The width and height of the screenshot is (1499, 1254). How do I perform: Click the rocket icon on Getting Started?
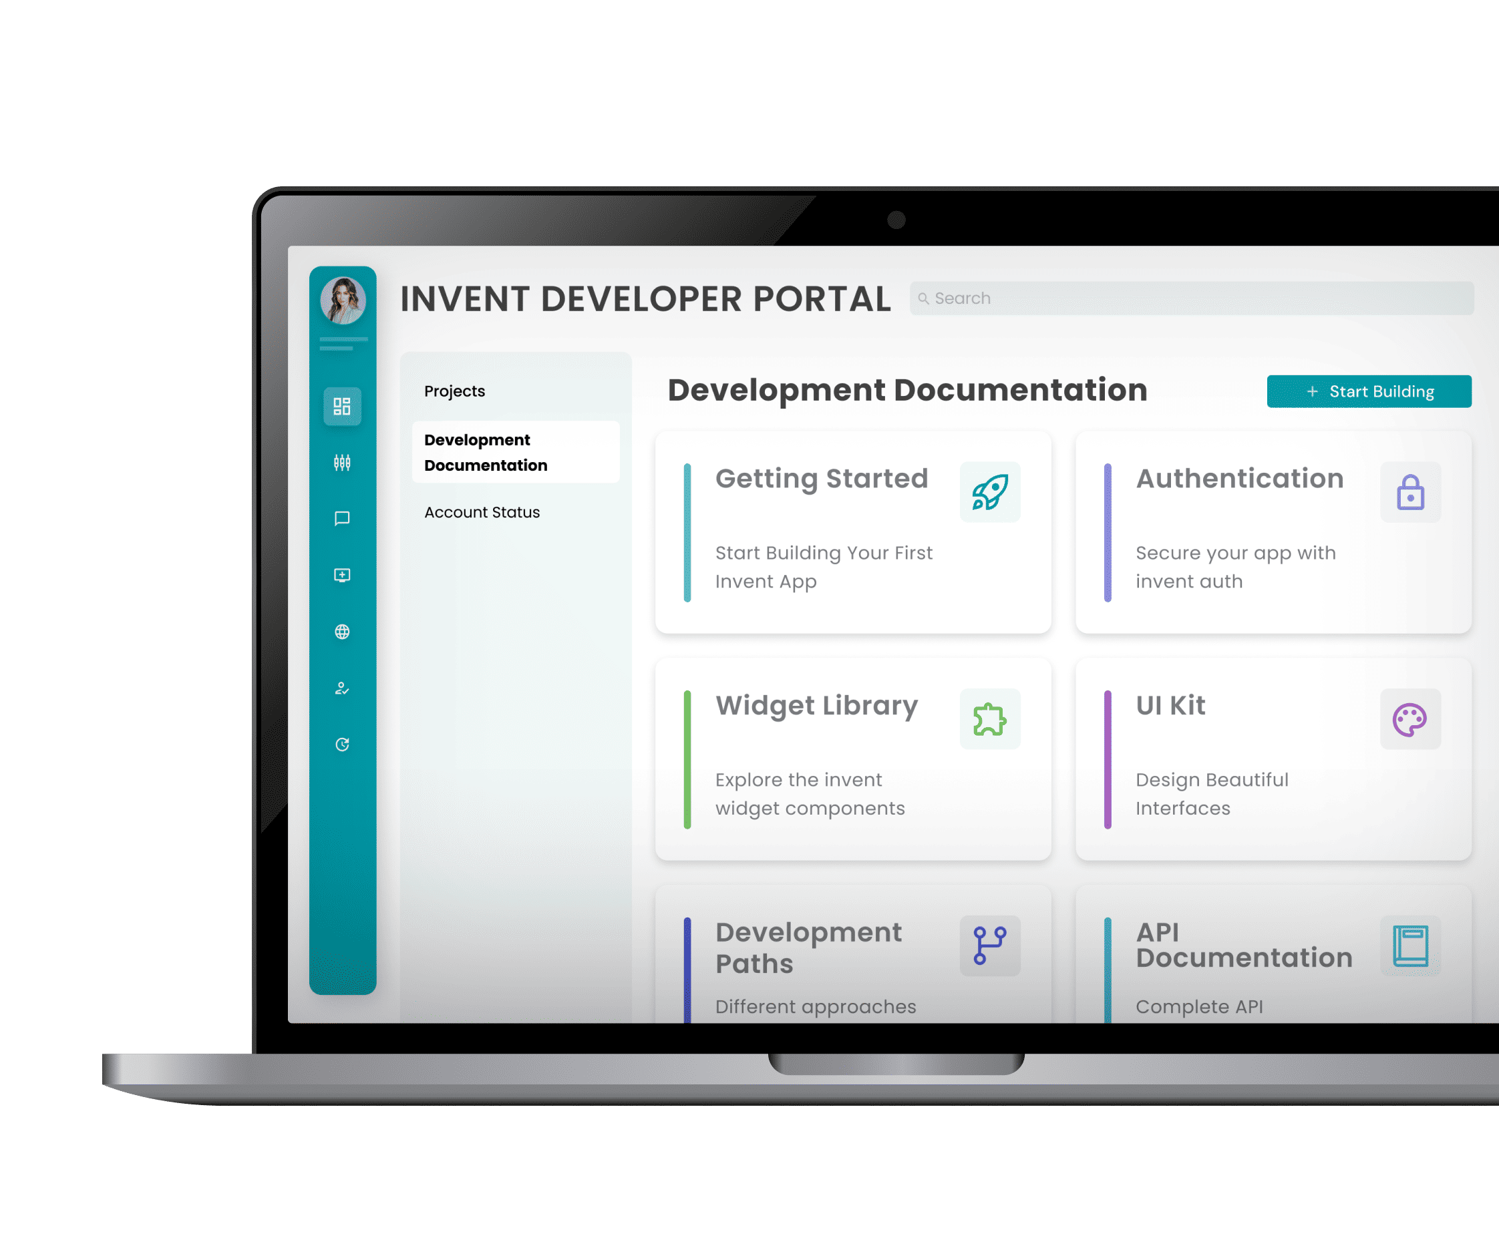tap(989, 491)
